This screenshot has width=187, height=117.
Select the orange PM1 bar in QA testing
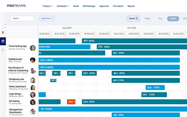point(71,102)
